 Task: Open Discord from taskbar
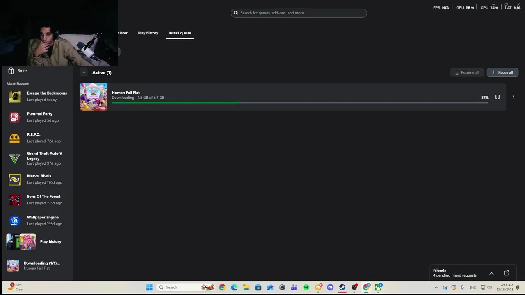pyautogui.click(x=330, y=287)
